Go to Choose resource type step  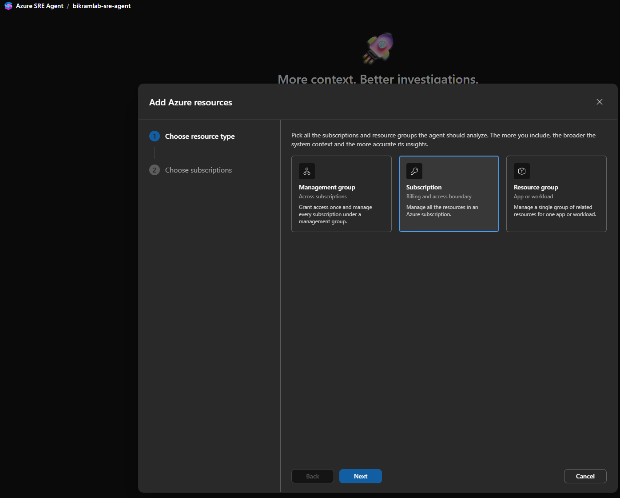pyautogui.click(x=200, y=136)
